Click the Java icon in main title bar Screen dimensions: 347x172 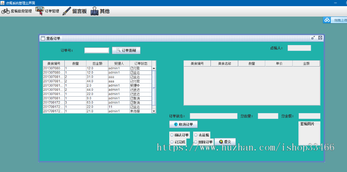pos(3,3)
